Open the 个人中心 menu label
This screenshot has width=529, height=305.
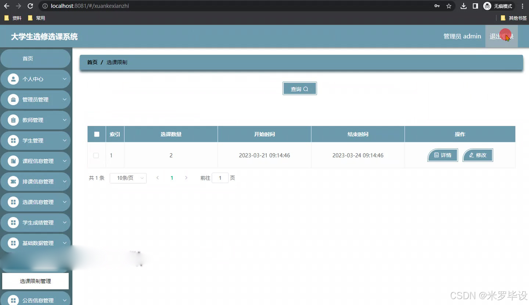click(33, 79)
